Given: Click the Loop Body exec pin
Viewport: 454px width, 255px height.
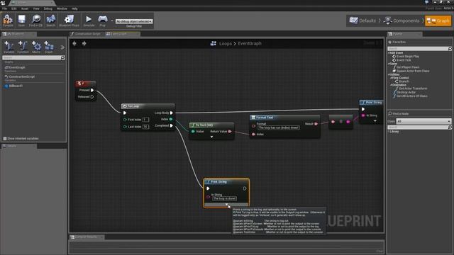Looking at the screenshot, I should (172, 113).
